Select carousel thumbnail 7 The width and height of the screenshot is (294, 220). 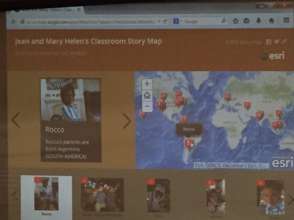(x=158, y=195)
